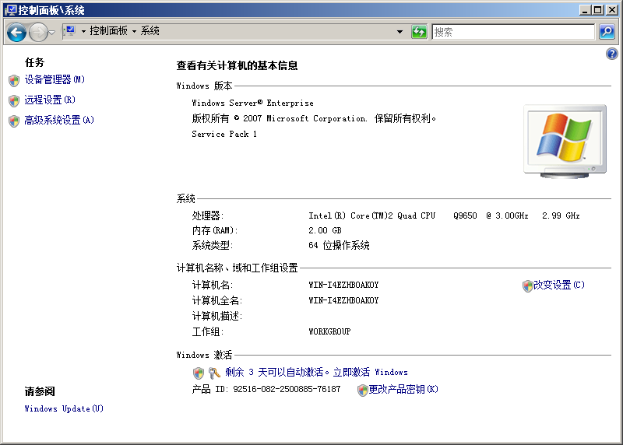Open 远程设置(R) link

tap(50, 100)
